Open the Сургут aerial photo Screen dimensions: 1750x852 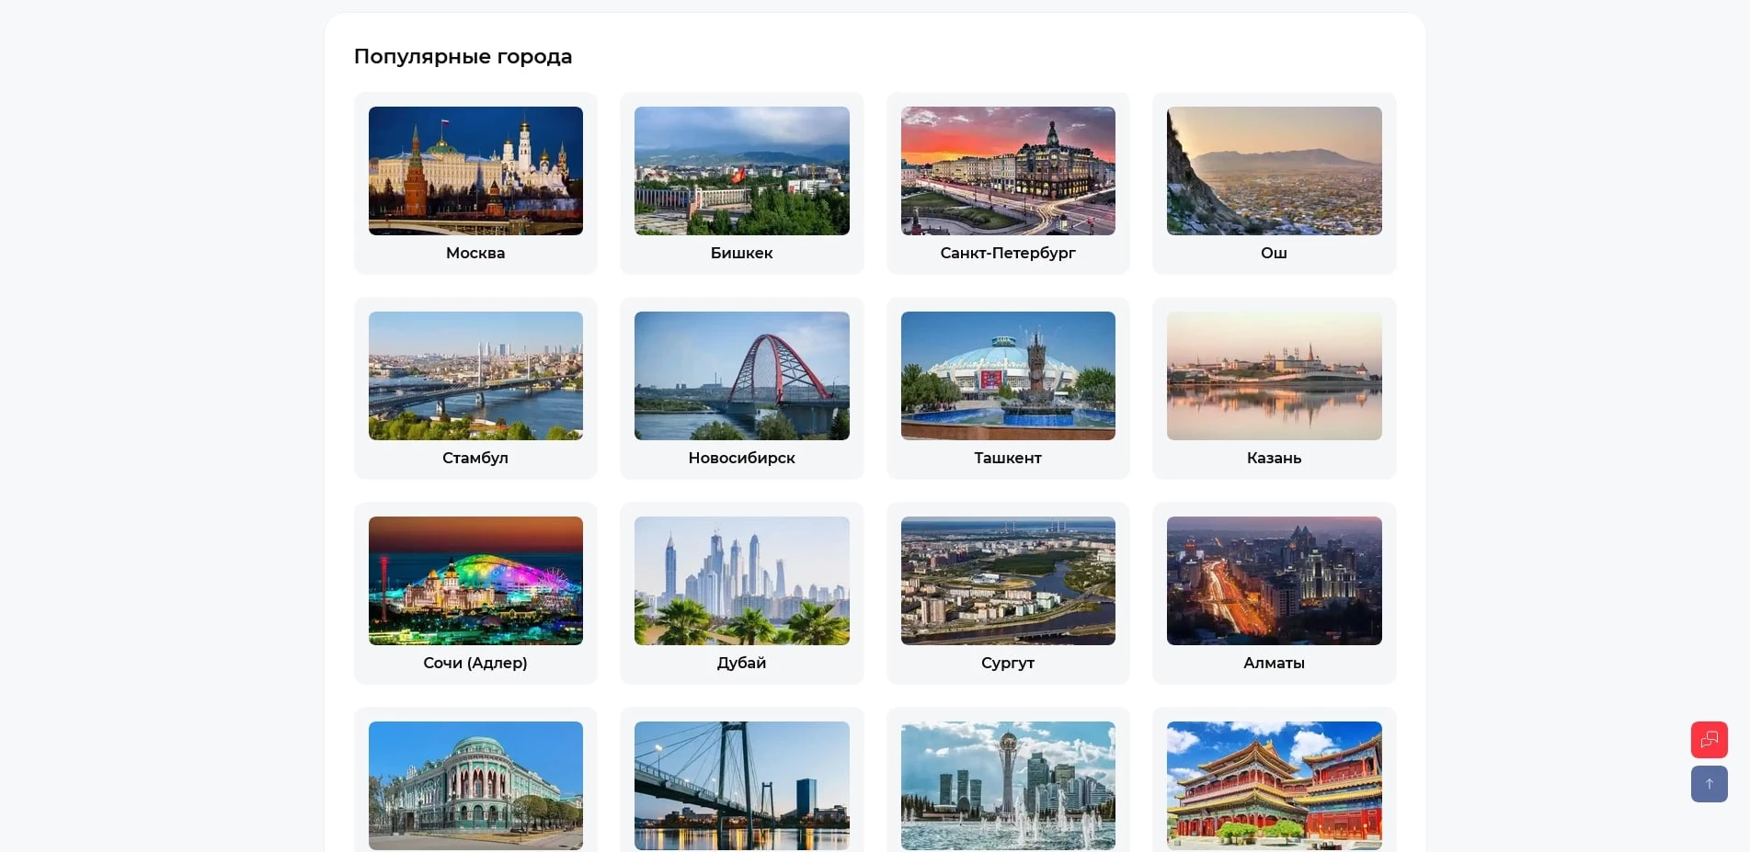(1008, 581)
